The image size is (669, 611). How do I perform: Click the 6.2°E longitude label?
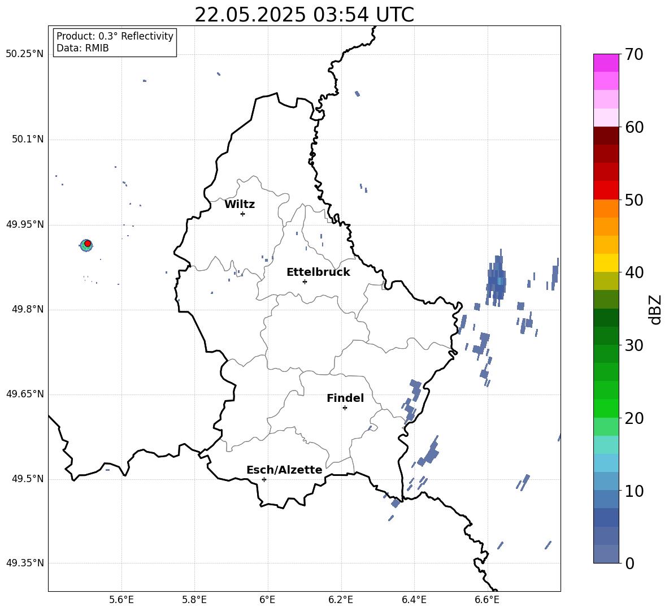[341, 600]
